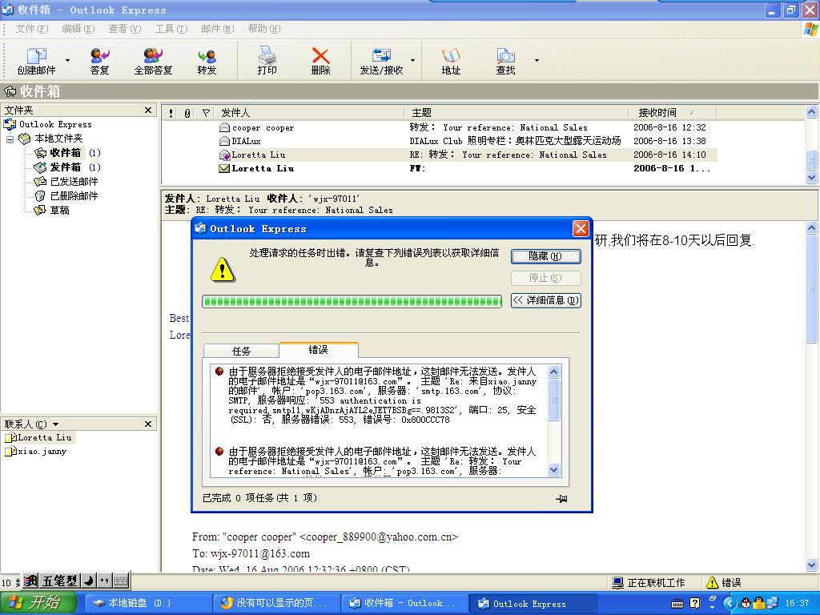This screenshot has height=615, width=820.
Task: Click the first red error icon in list
Action: pyautogui.click(x=219, y=372)
